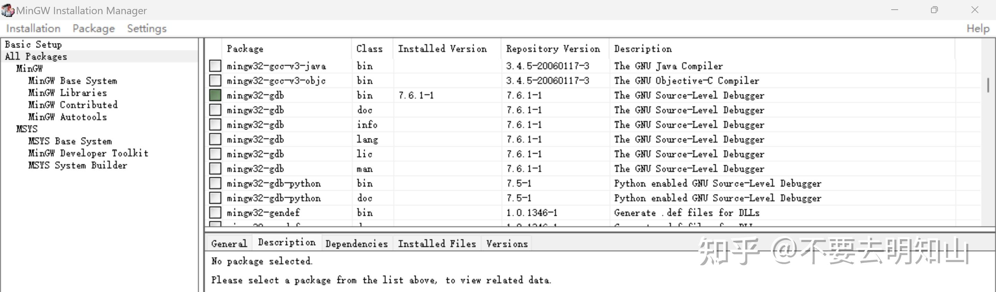996x292 pixels.
Task: Open the Settings menu
Action: coord(147,29)
